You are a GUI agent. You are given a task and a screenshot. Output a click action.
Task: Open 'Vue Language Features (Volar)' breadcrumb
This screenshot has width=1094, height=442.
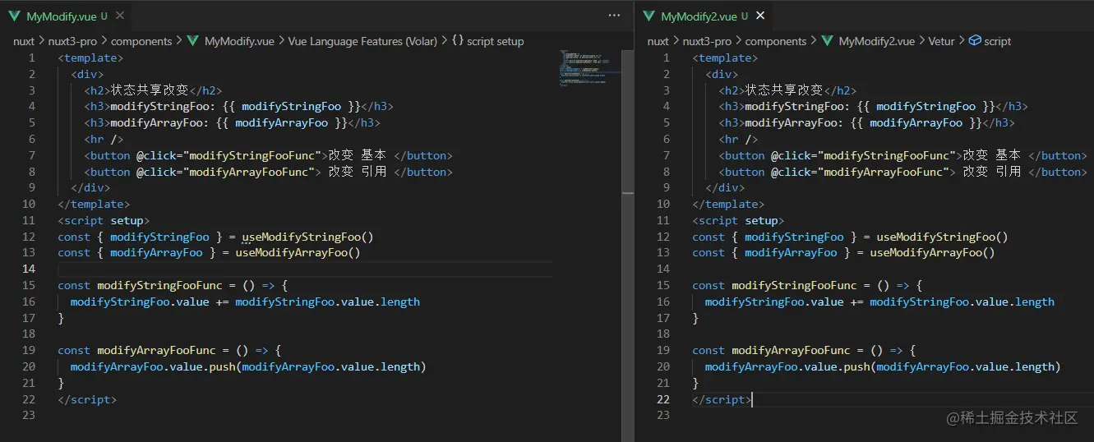tap(362, 41)
